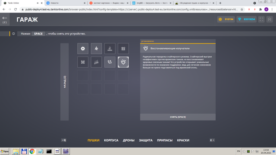Click the vertical НАЗАД [Z] button
Image resolution: width=276 pixels, height=155 pixels.
click(65, 82)
